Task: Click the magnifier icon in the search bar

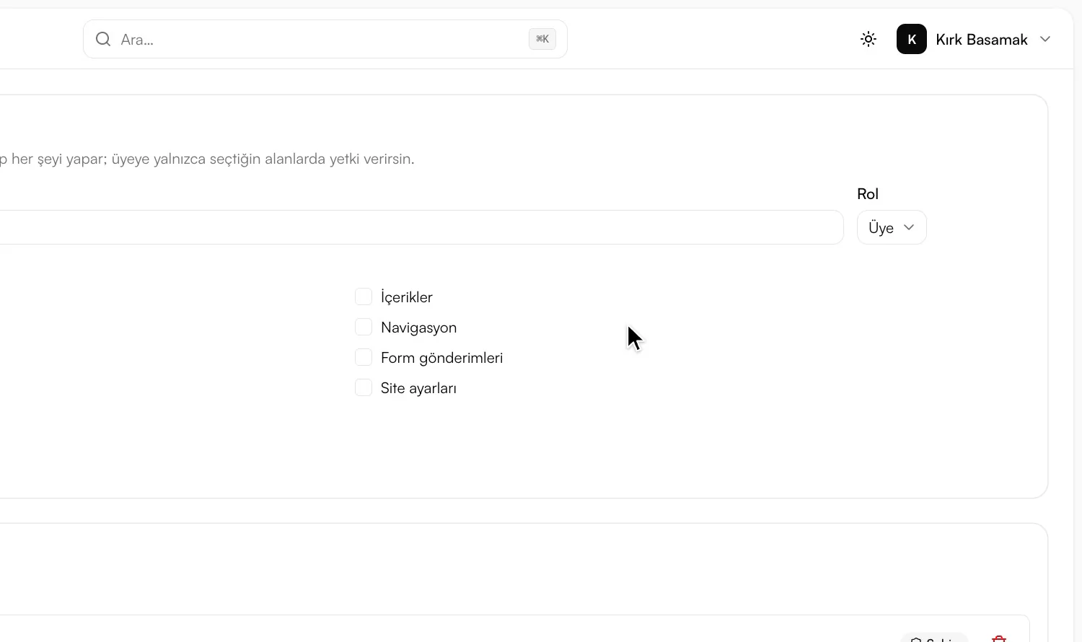Action: pyautogui.click(x=103, y=39)
